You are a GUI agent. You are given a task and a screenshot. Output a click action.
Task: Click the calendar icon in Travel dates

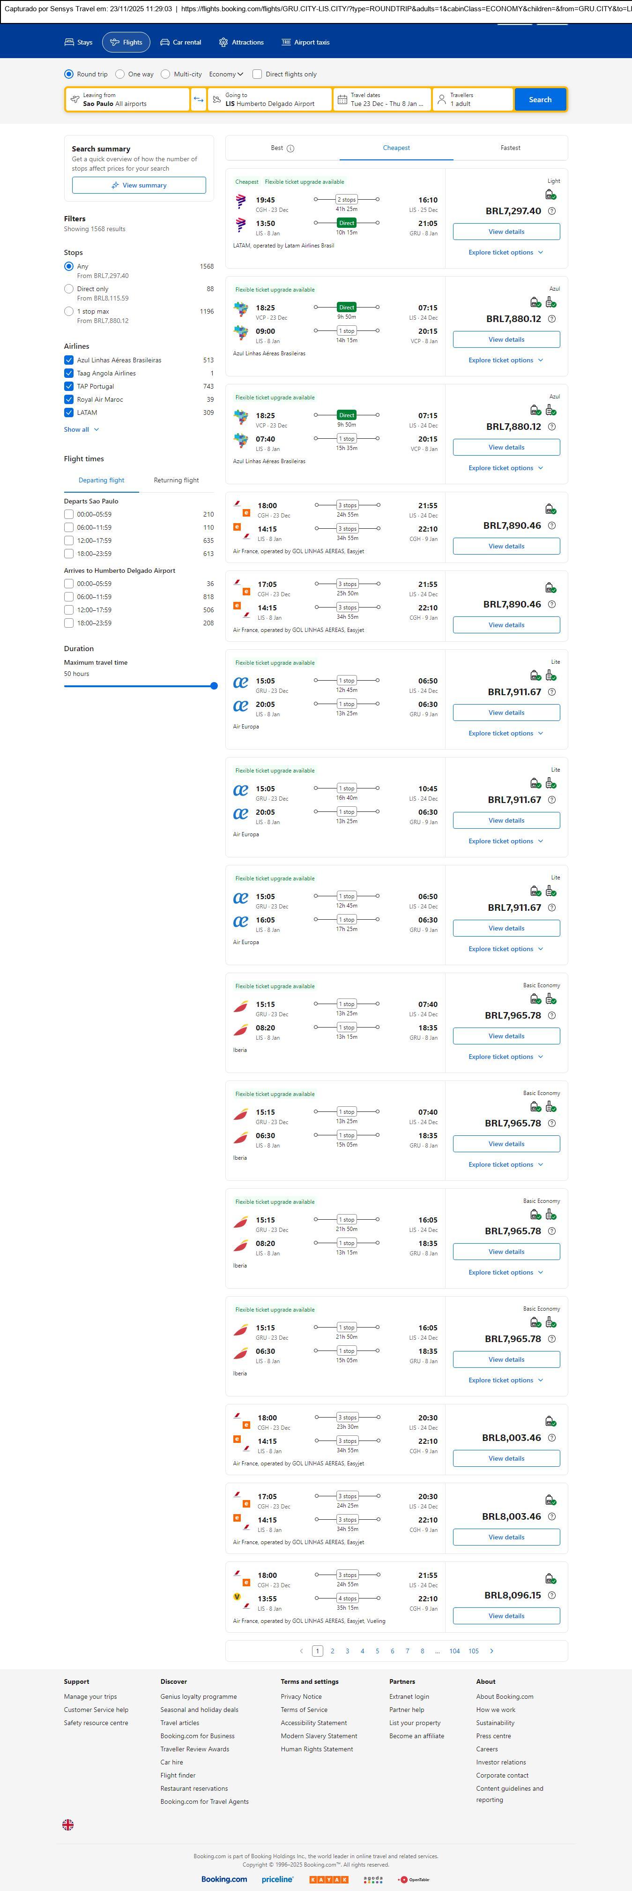point(342,100)
